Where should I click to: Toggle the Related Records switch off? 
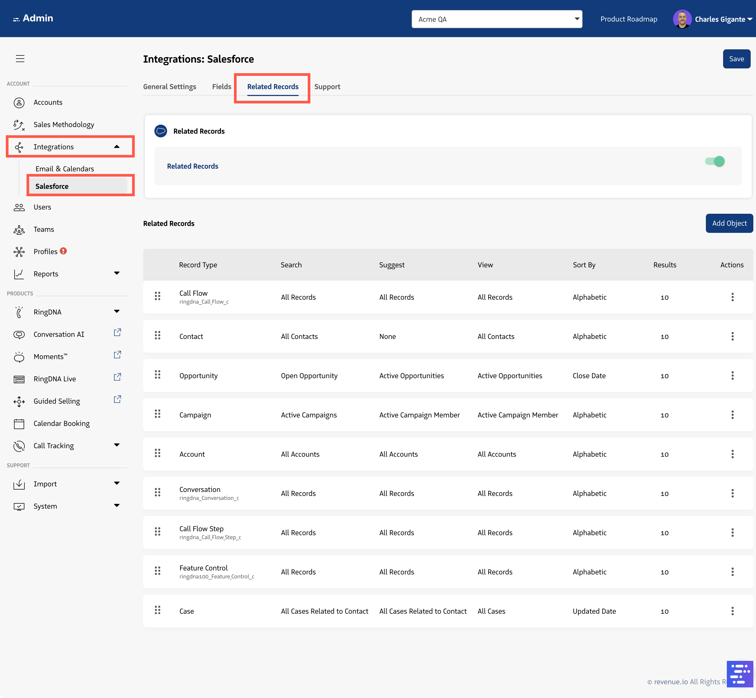pyautogui.click(x=715, y=162)
